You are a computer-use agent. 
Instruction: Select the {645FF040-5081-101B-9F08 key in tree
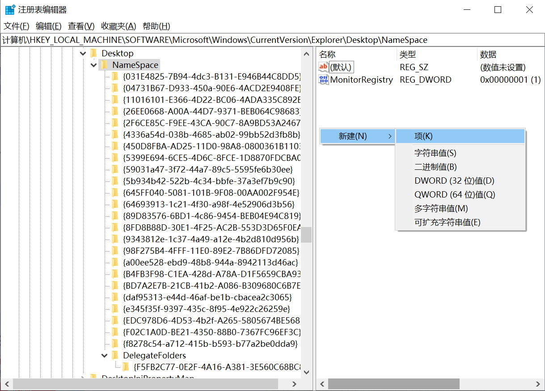pos(211,193)
